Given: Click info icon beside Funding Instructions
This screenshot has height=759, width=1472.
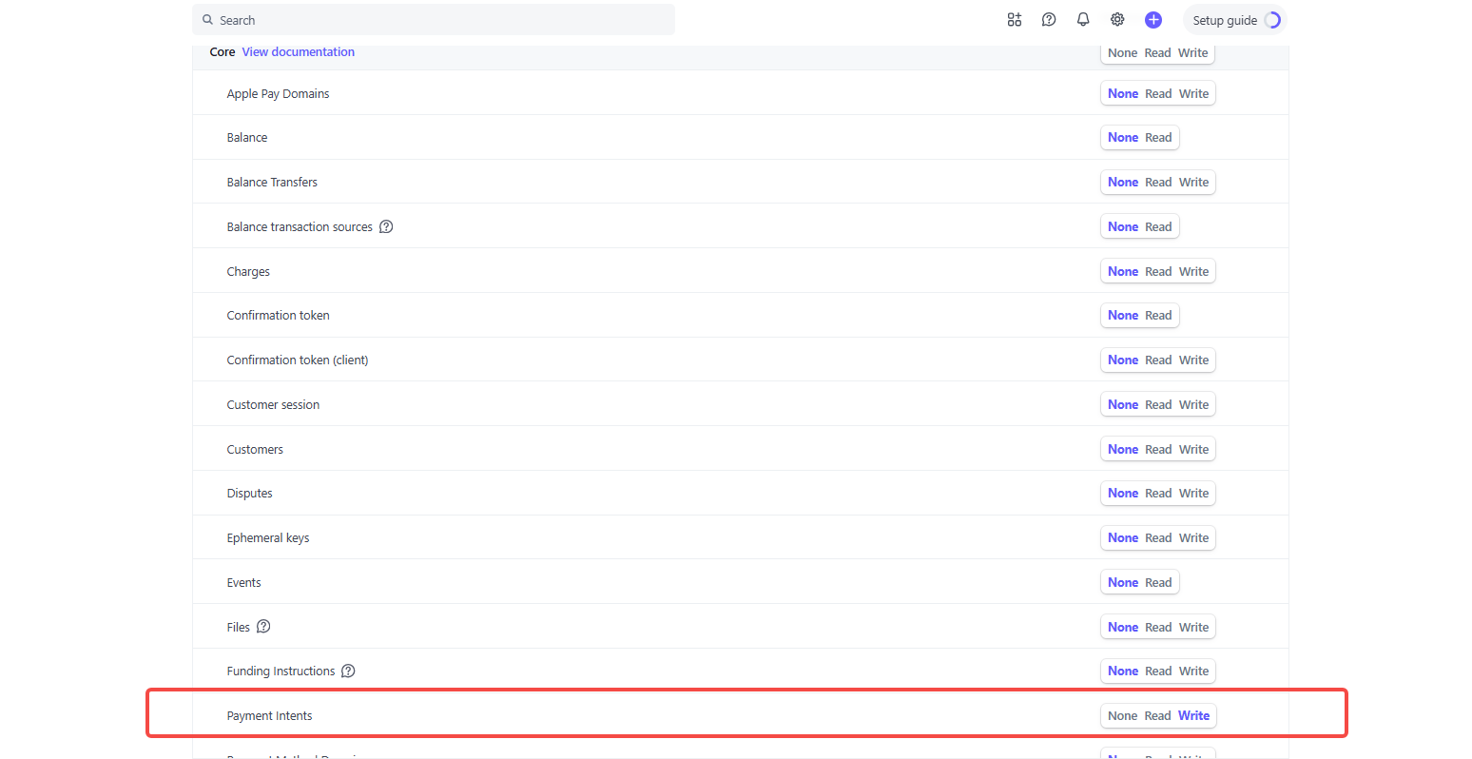Looking at the screenshot, I should click(348, 671).
